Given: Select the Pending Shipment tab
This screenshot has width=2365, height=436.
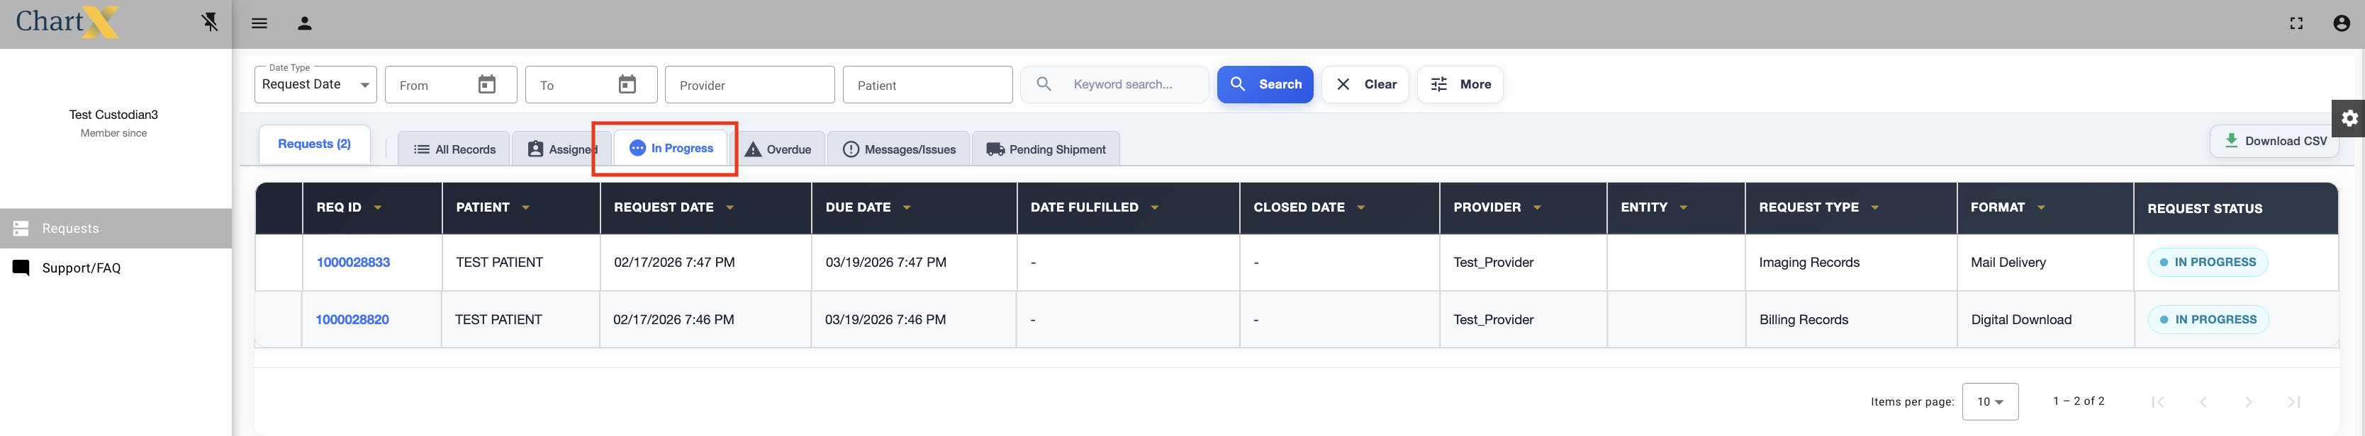Looking at the screenshot, I should tap(1045, 149).
